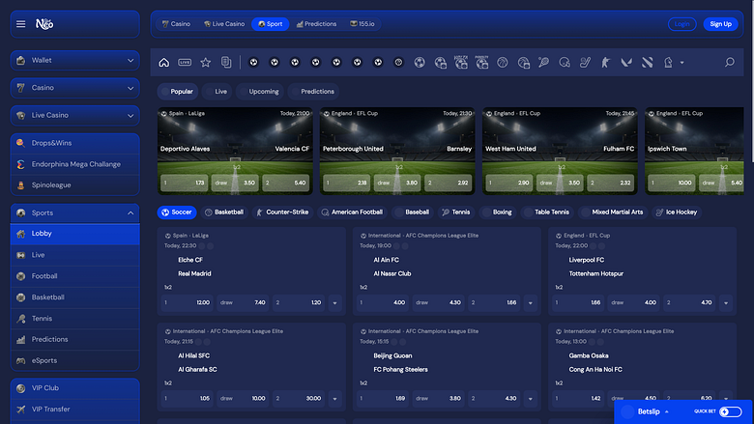Switch to the Live Casino top tab

224,24
